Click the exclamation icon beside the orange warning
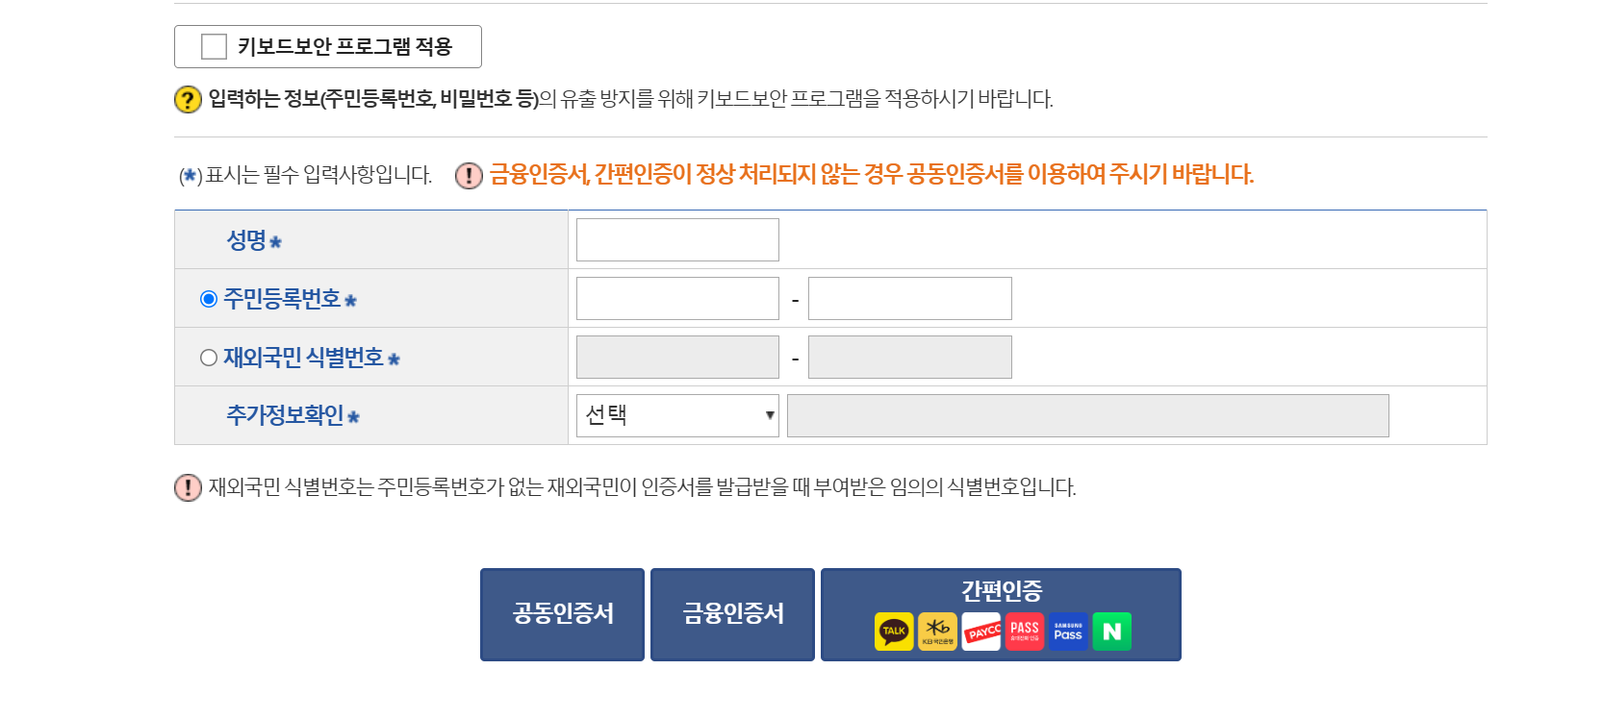 (468, 175)
